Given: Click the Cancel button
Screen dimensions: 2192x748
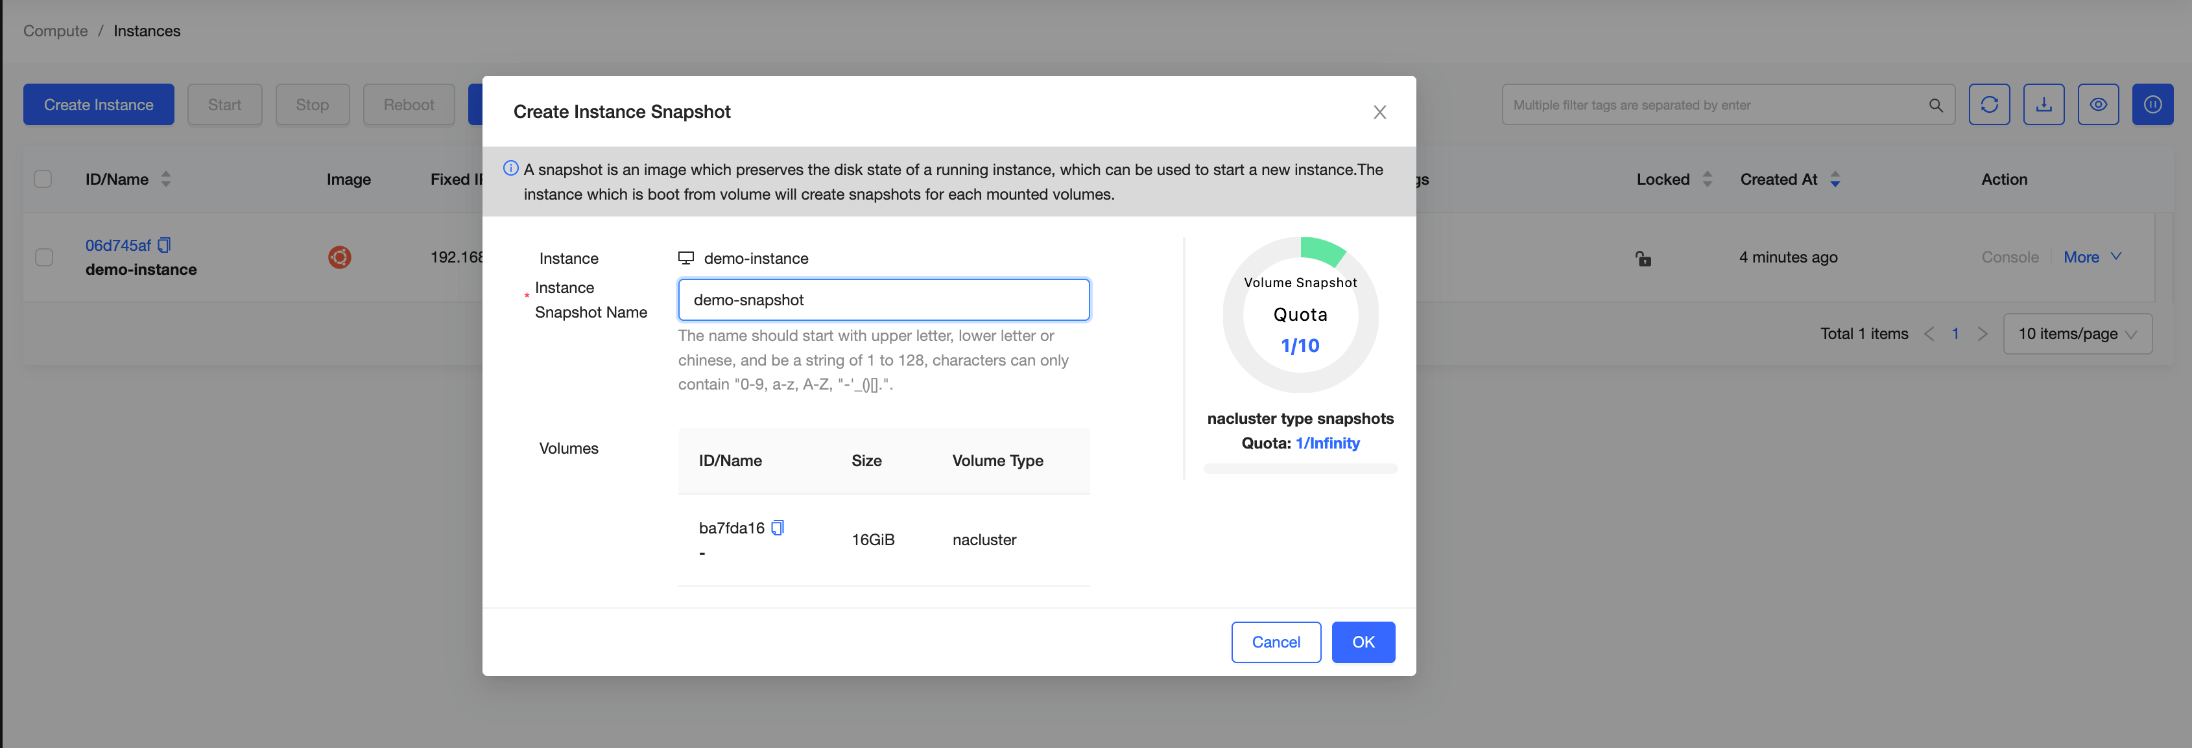Looking at the screenshot, I should [1275, 642].
